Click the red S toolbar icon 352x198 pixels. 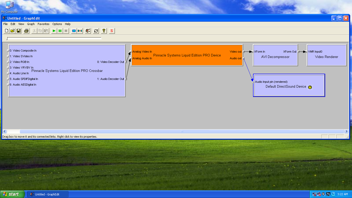click(112, 31)
